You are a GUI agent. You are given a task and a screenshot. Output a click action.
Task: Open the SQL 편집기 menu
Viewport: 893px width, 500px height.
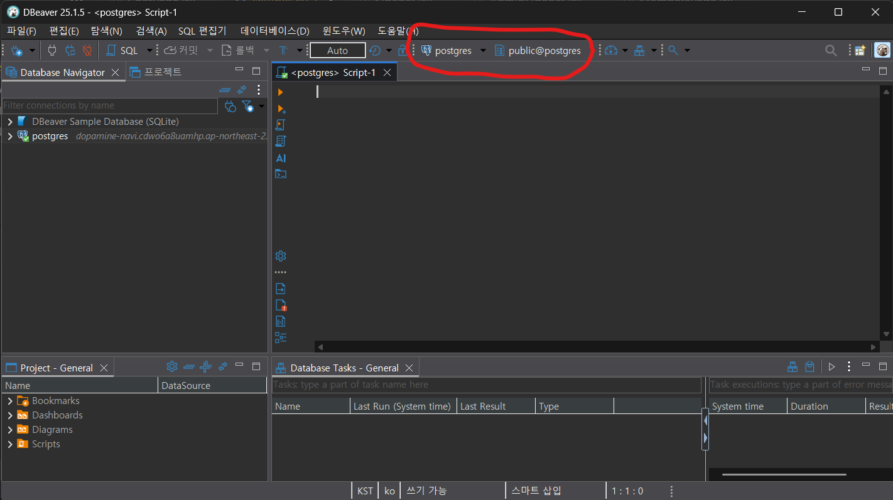[x=202, y=31]
